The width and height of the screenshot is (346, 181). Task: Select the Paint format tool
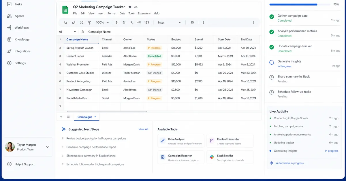pos(89,22)
